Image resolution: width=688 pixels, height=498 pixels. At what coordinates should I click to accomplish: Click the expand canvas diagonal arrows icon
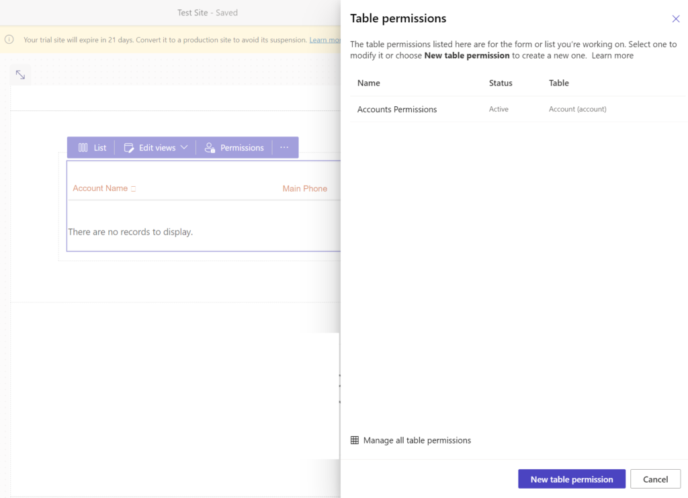20,75
